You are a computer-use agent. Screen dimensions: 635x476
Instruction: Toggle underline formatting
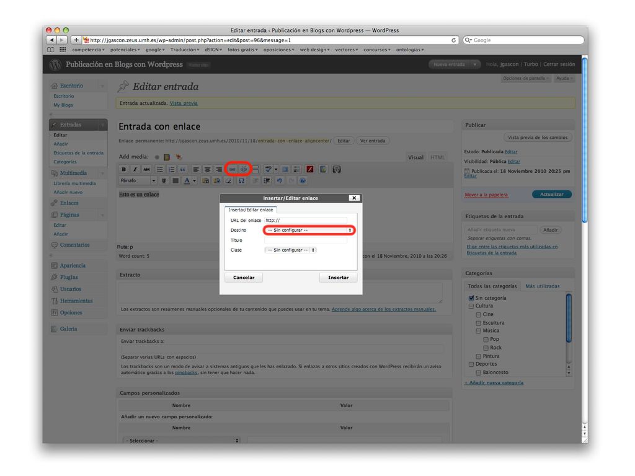(x=164, y=180)
